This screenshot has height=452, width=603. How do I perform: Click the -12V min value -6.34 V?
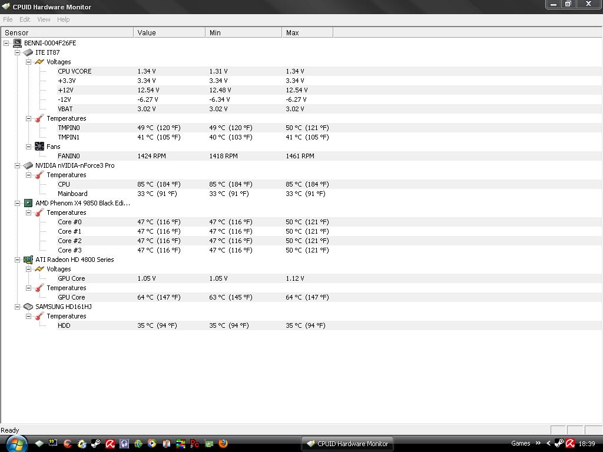pyautogui.click(x=220, y=99)
